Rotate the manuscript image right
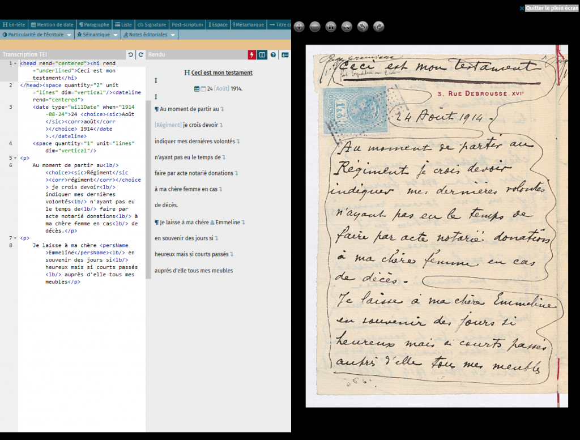Screen dimensions: 580x440 tap(378, 27)
